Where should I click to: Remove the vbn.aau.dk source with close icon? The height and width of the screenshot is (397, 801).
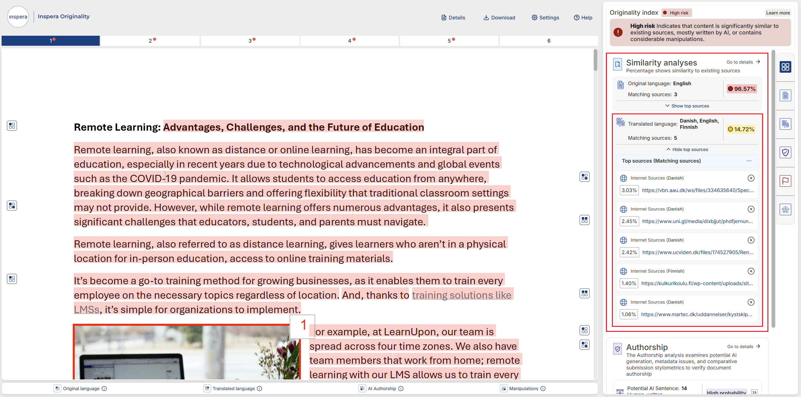751,178
